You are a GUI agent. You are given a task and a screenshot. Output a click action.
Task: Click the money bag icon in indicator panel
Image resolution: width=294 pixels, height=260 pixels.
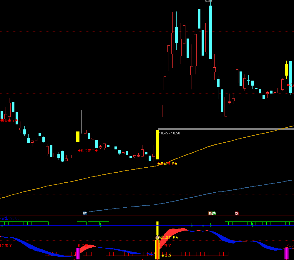point(157,237)
